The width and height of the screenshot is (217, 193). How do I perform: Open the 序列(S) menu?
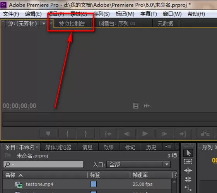pos(102,14)
